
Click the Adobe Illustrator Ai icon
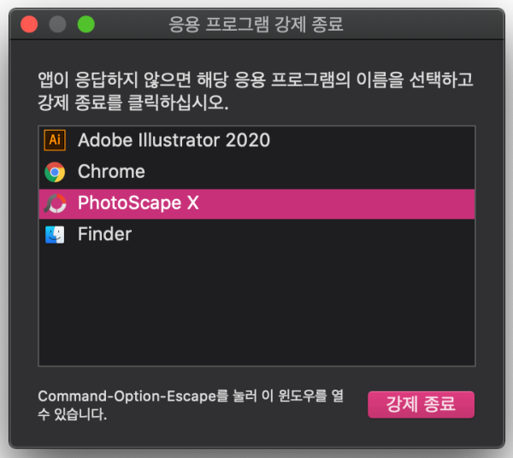55,140
